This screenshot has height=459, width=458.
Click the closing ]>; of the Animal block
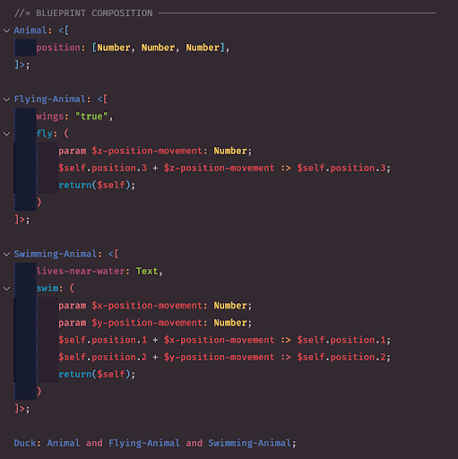(x=22, y=65)
